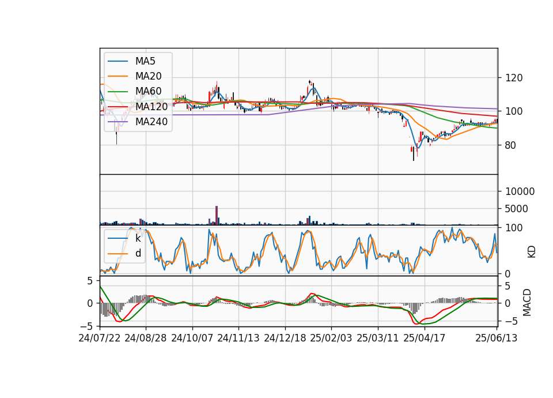Click the 24/11/13 date label
This screenshot has height=398, width=553.
[x=238, y=338]
